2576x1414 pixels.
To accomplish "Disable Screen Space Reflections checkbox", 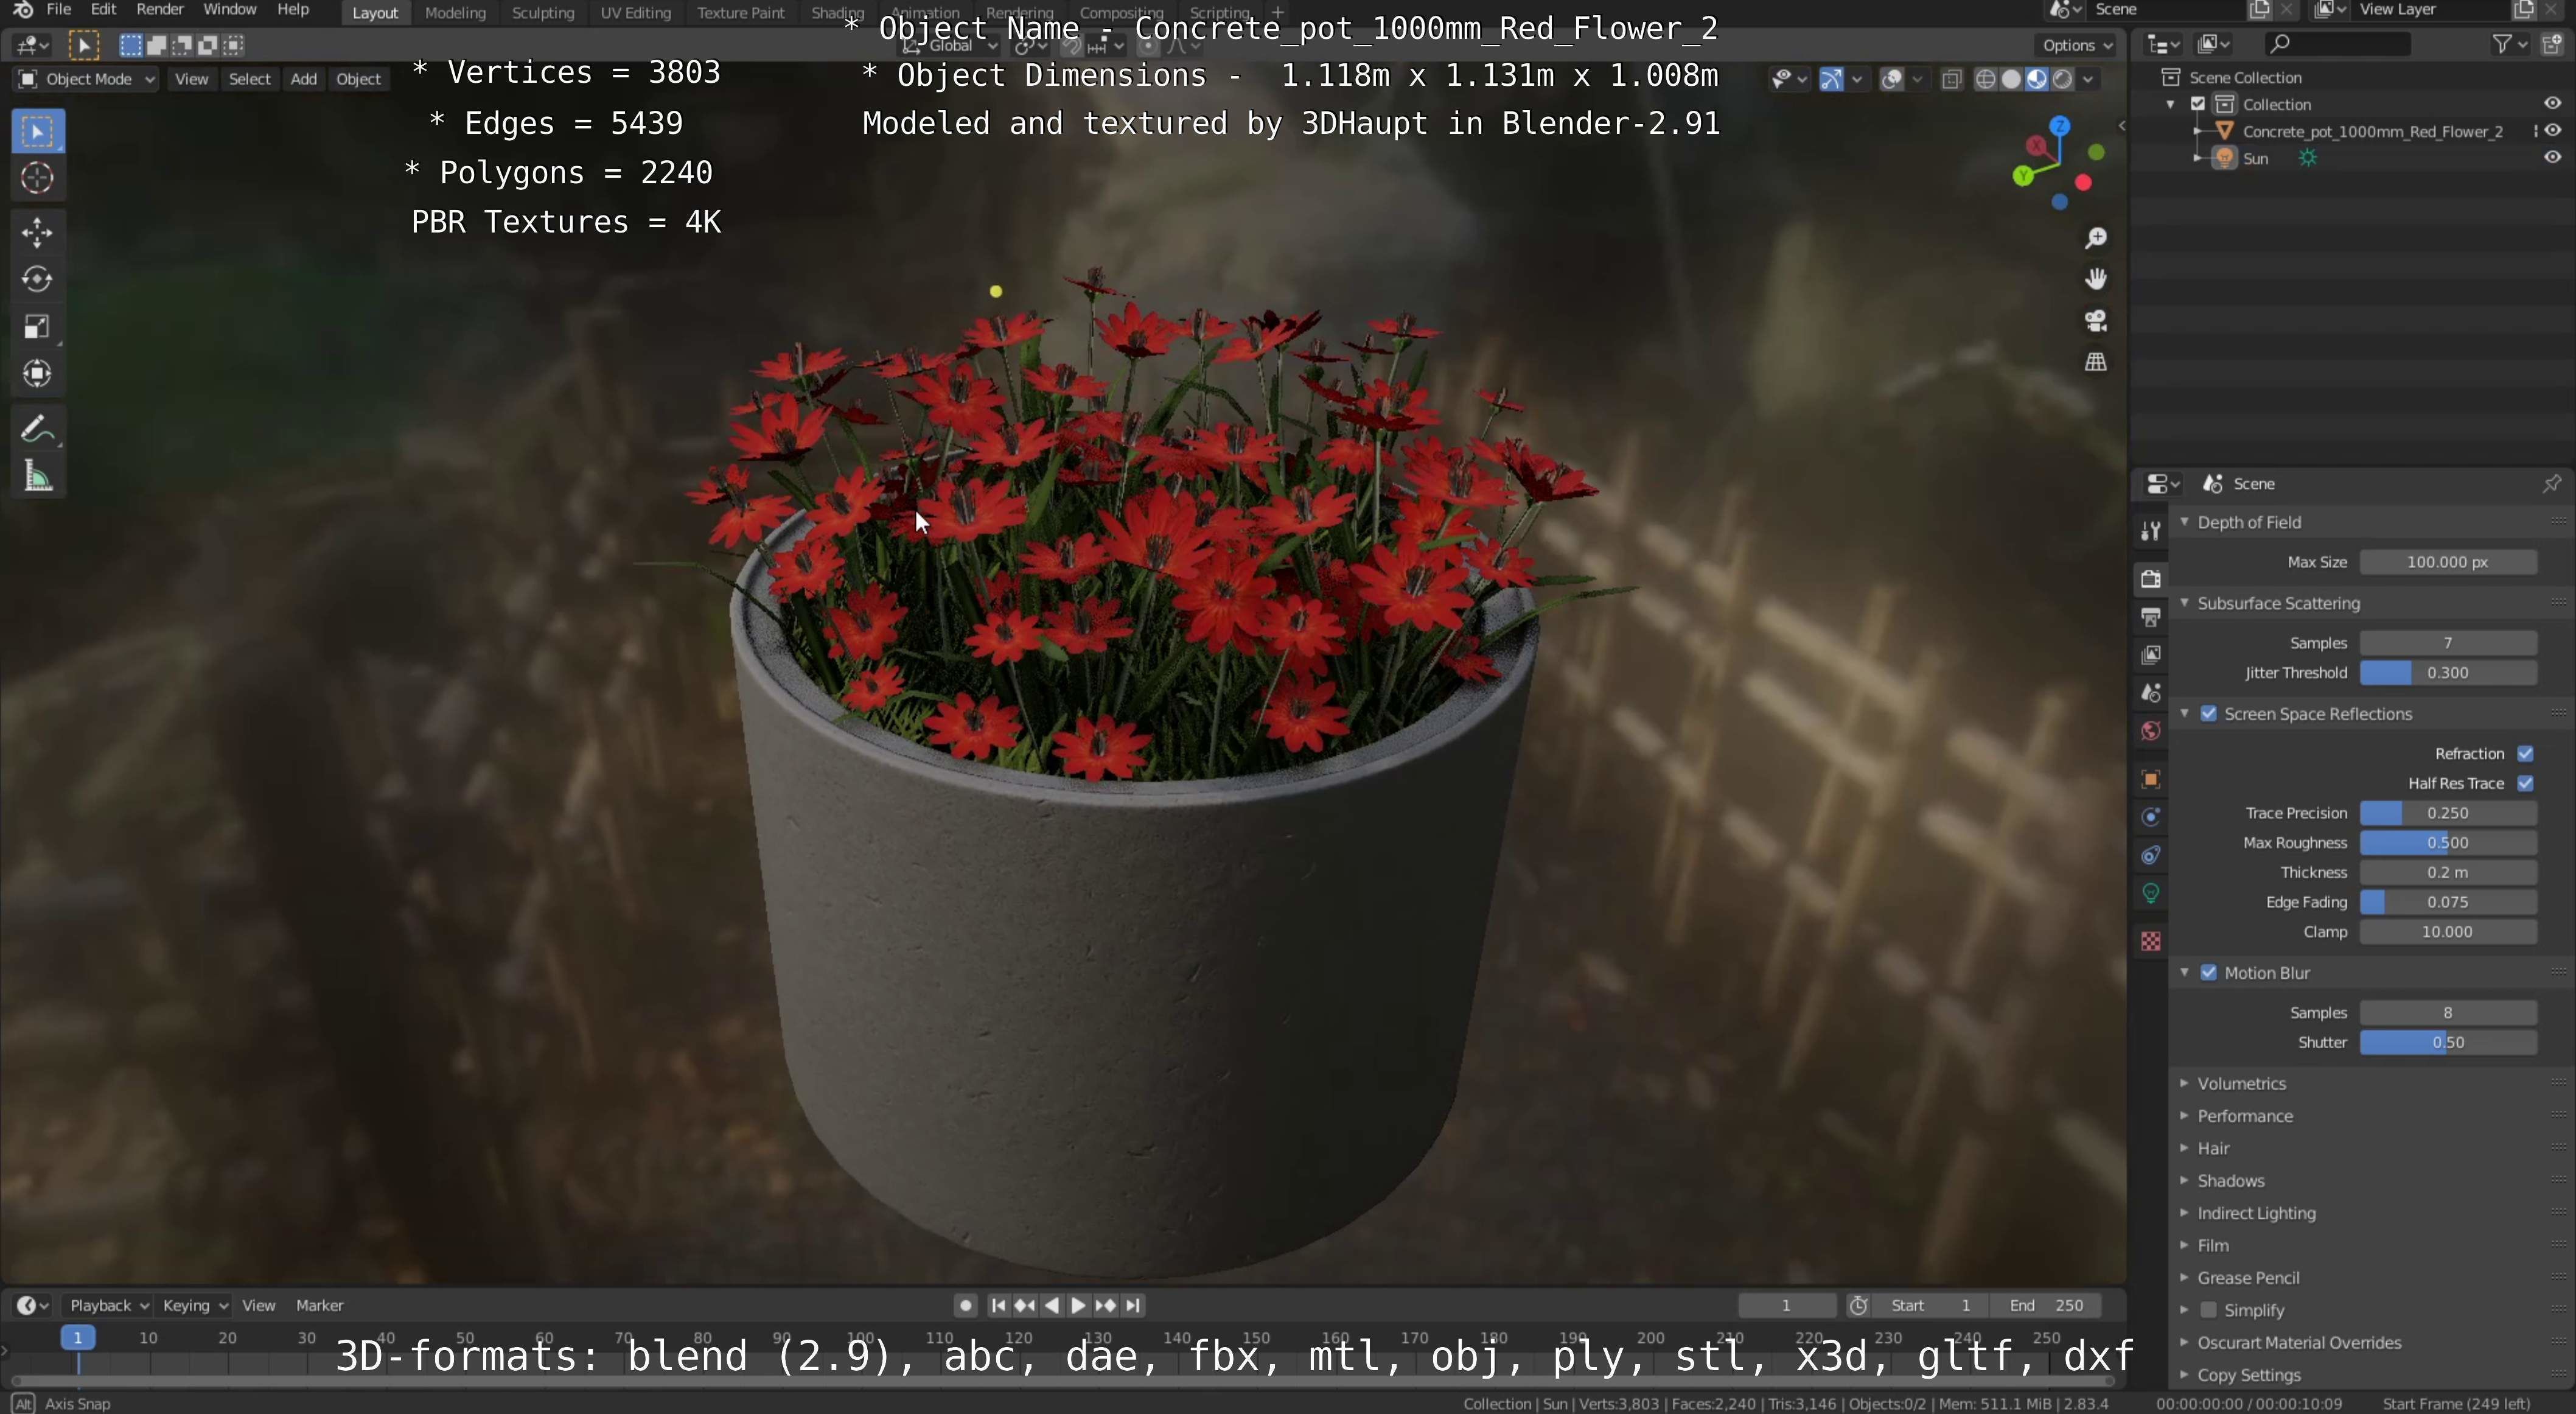I will point(2209,714).
